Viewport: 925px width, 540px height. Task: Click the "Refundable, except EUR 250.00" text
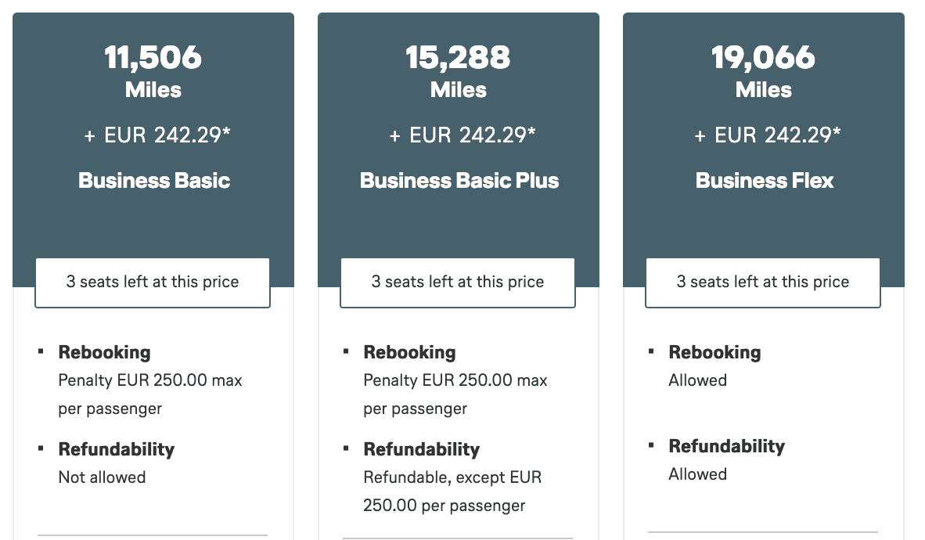(452, 491)
